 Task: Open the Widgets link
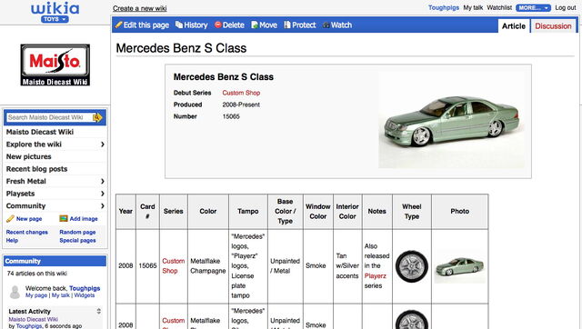coord(85,295)
